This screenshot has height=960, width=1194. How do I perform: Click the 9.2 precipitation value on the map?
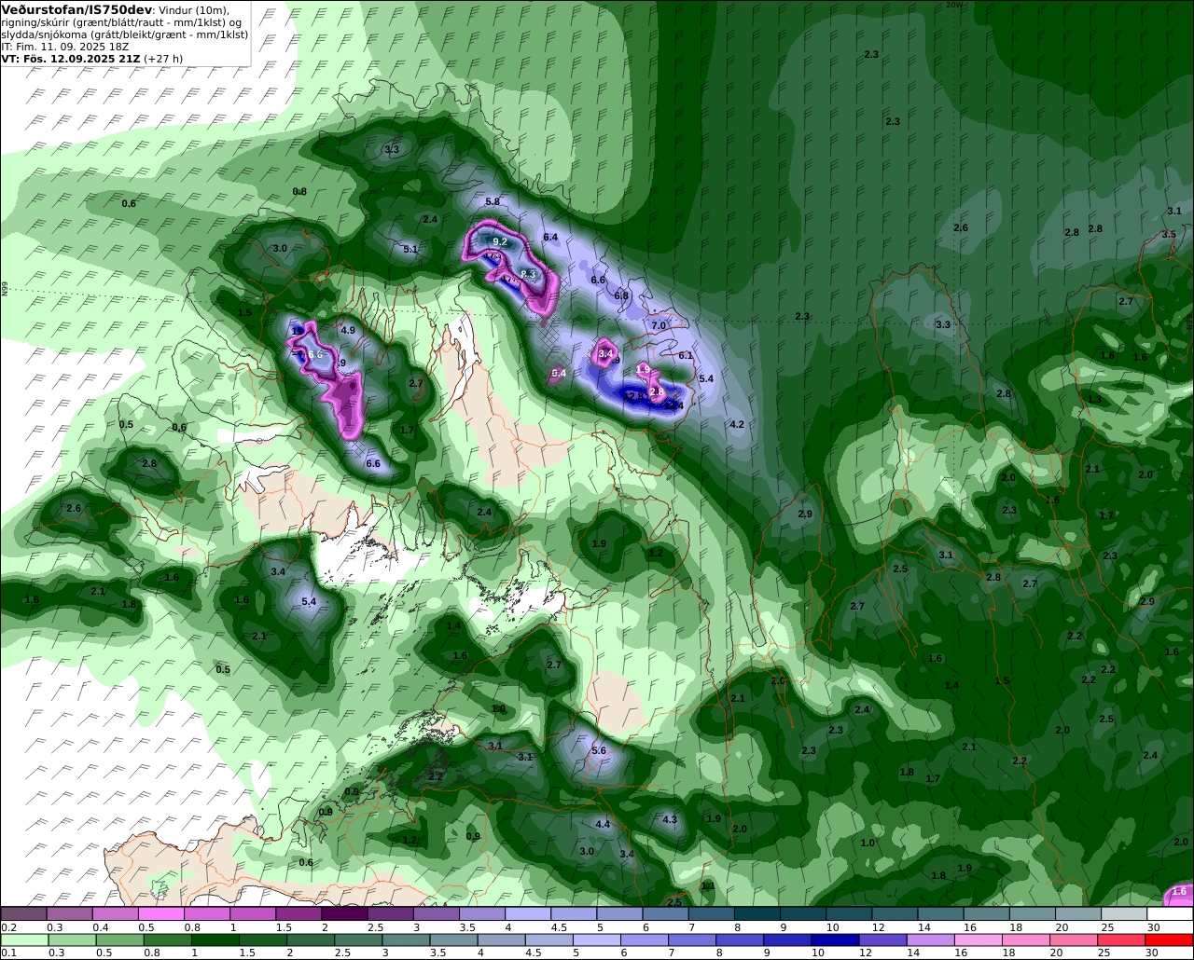pyautogui.click(x=500, y=241)
